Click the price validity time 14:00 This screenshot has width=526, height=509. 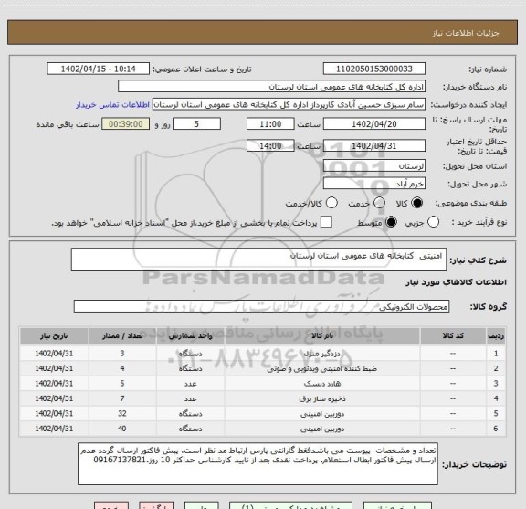tap(270, 145)
